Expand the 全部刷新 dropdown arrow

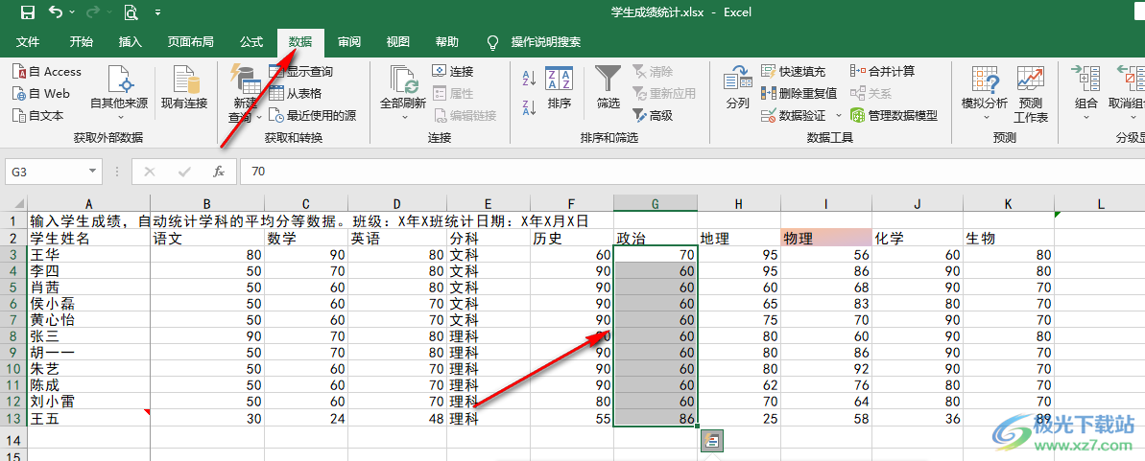click(404, 117)
